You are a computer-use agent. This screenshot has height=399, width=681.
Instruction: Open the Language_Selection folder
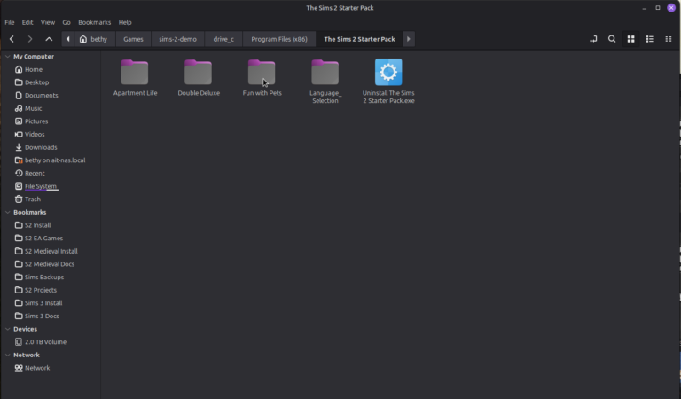tap(325, 82)
